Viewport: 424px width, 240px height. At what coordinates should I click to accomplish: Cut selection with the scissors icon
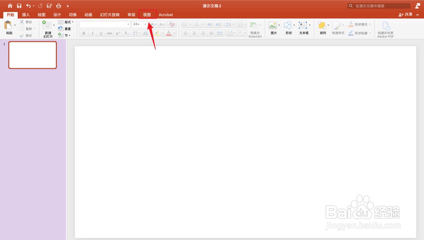click(x=22, y=22)
